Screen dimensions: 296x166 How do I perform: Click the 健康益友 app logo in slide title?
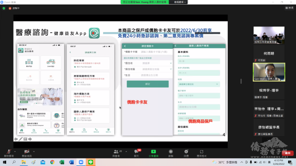94,33
